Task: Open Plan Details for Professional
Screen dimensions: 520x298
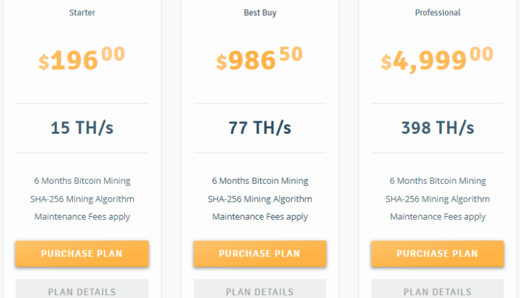Action: (x=437, y=291)
